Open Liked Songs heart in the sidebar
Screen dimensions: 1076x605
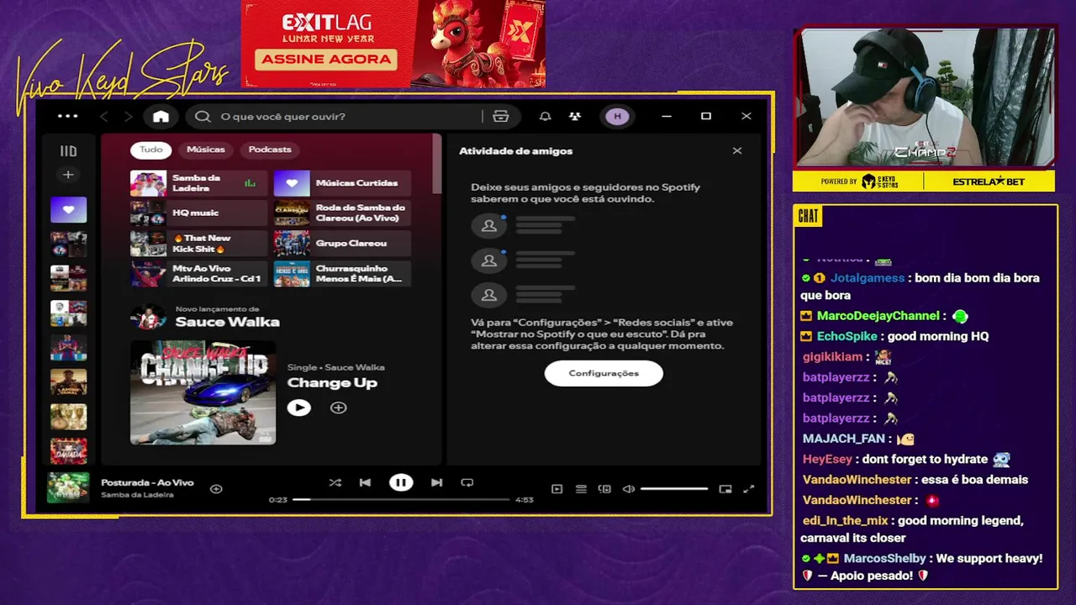68,209
